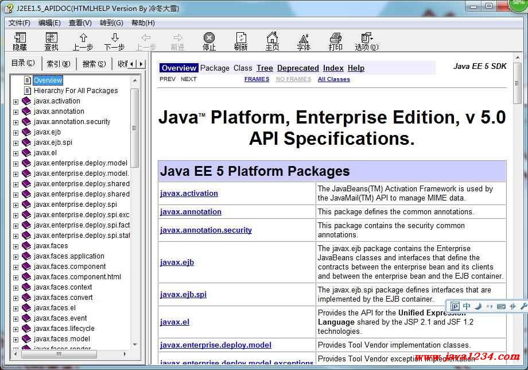
Task: Click the IME 中 language indicator icon
Action: pyautogui.click(x=467, y=306)
